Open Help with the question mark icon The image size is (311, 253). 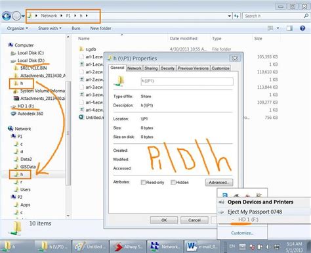(302, 28)
